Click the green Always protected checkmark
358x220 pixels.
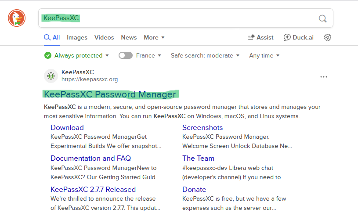coord(48,55)
